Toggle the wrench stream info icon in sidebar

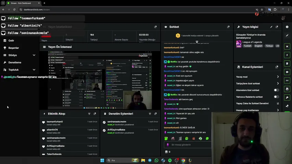coord(287,97)
